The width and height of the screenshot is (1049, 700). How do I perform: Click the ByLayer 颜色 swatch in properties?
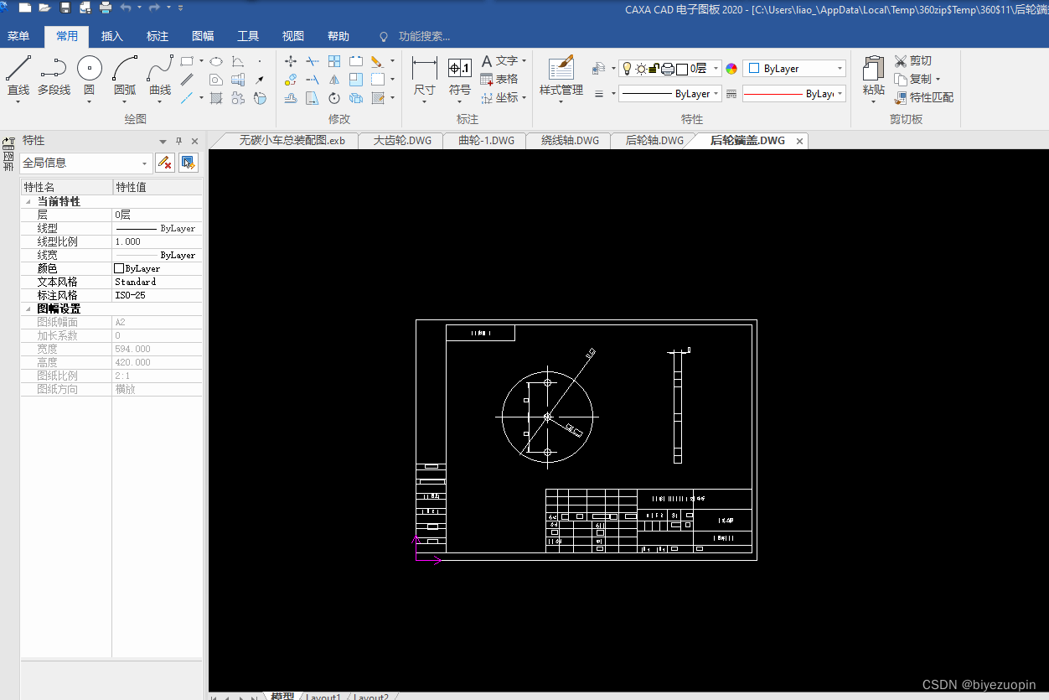[x=118, y=268]
